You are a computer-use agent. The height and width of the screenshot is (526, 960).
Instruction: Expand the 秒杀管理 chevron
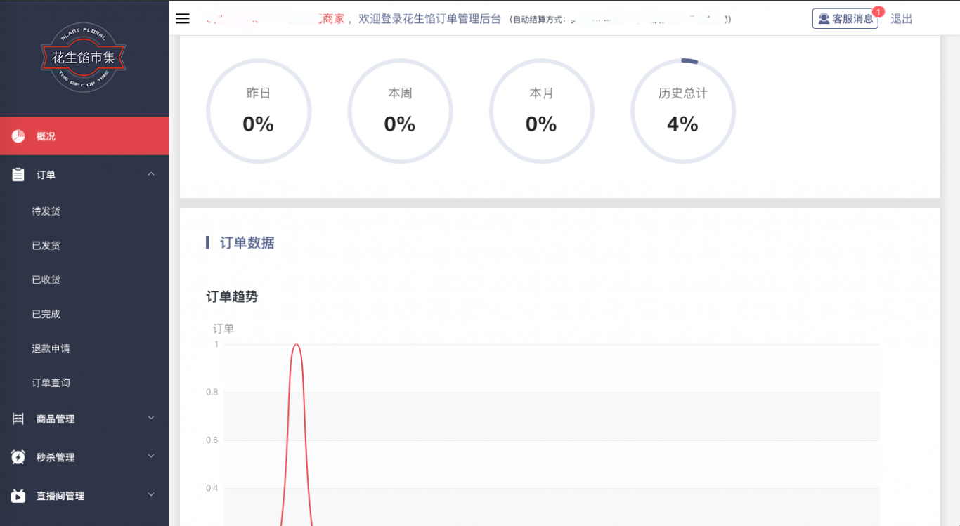click(151, 456)
